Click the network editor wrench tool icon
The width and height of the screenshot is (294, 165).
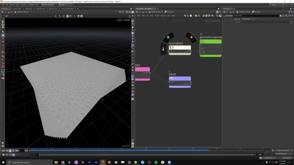[x=185, y=16]
